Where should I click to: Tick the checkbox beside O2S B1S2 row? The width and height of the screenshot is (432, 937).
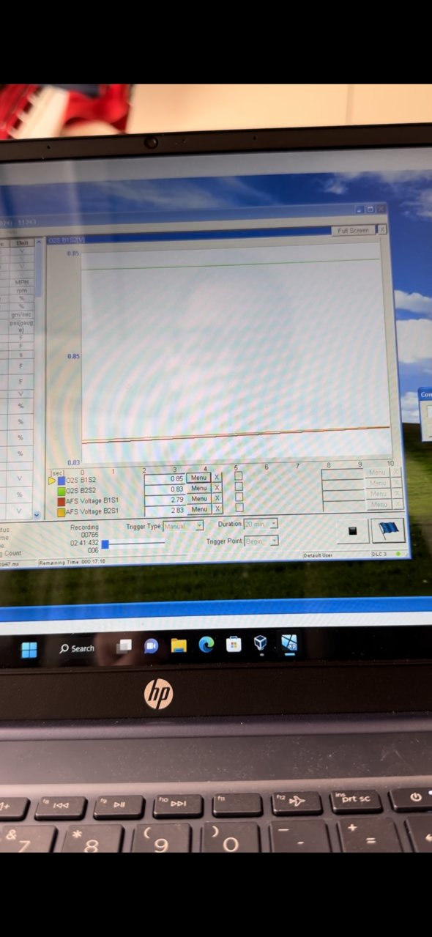point(238,477)
